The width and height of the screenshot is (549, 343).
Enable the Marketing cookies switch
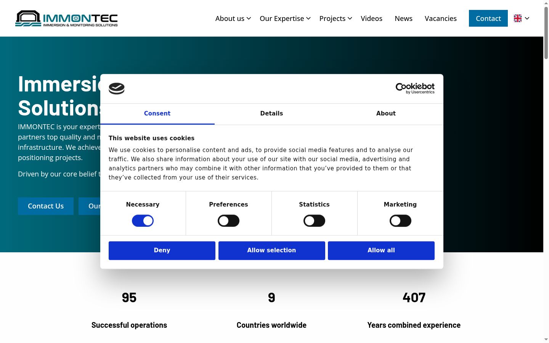(400, 221)
